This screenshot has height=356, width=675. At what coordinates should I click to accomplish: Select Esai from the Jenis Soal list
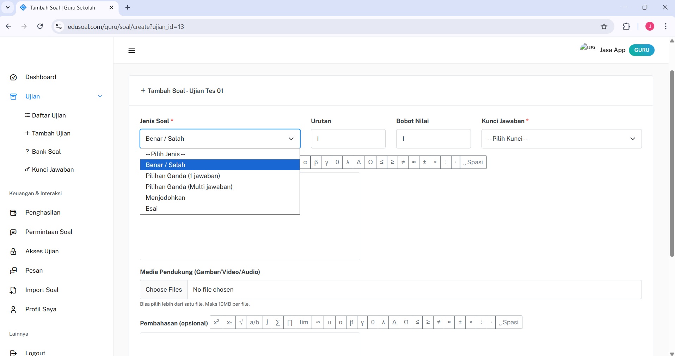tap(152, 209)
